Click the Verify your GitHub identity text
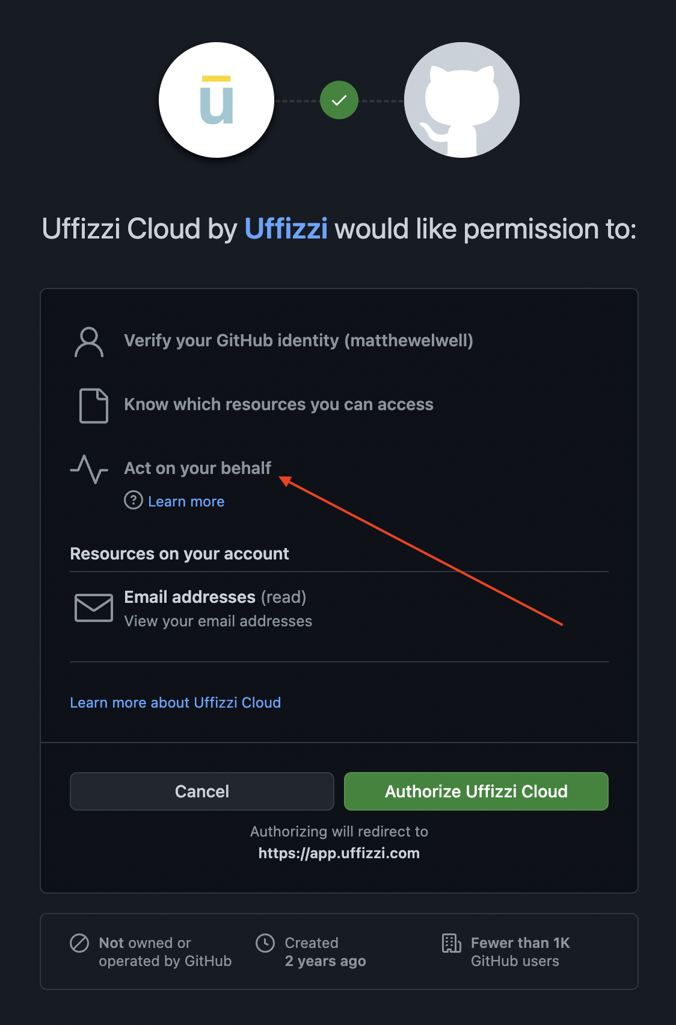676x1025 pixels. (x=298, y=341)
